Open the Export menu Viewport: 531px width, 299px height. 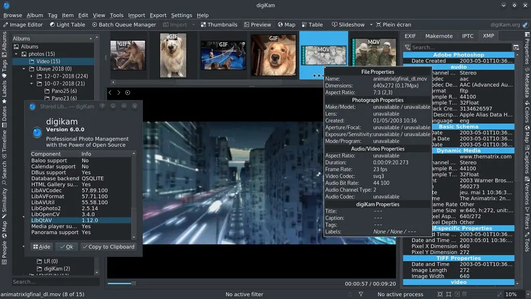coord(158,15)
